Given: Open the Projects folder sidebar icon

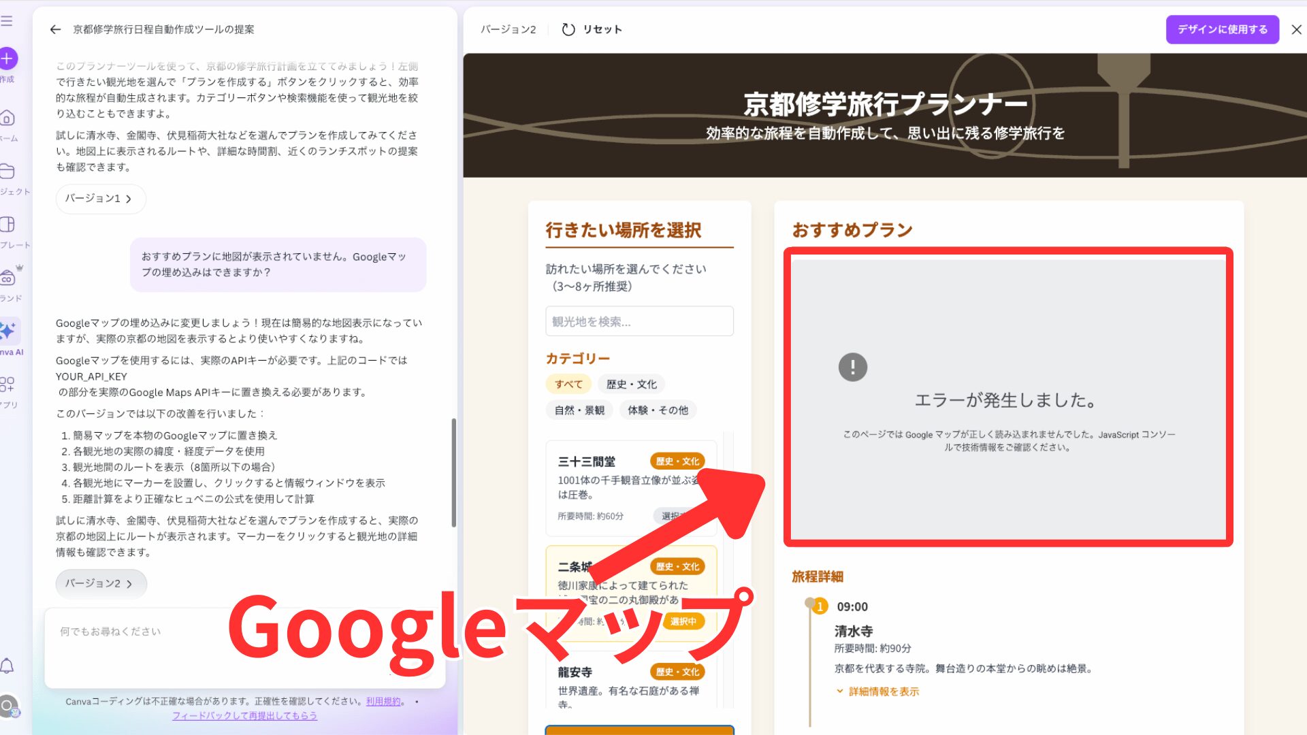Looking at the screenshot, I should pyautogui.click(x=7, y=171).
